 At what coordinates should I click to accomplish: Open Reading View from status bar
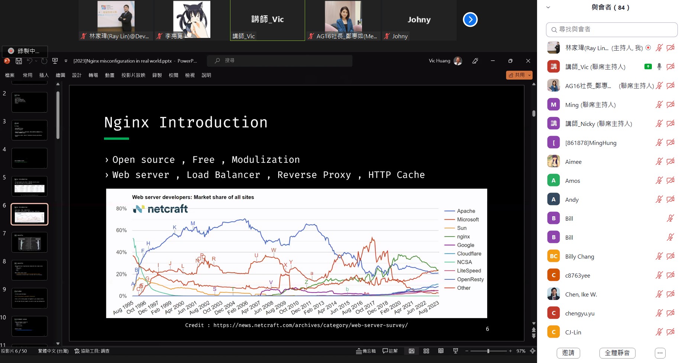(x=441, y=351)
